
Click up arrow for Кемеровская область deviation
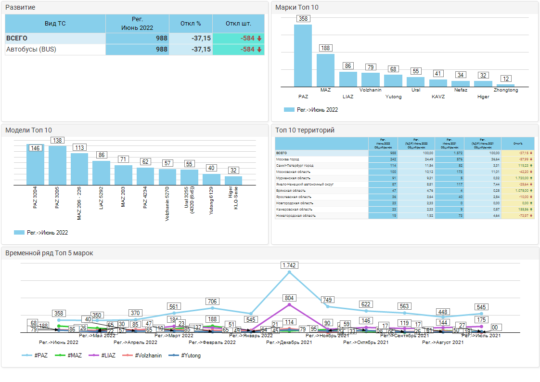pos(531,210)
